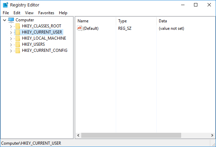Viewport: 216px width, 147px height.
Task: Expand the HKEY_USERS key
Action: pos(11,45)
